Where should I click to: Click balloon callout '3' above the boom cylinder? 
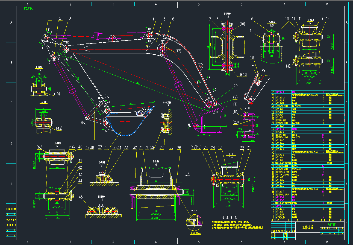(x=70, y=19)
